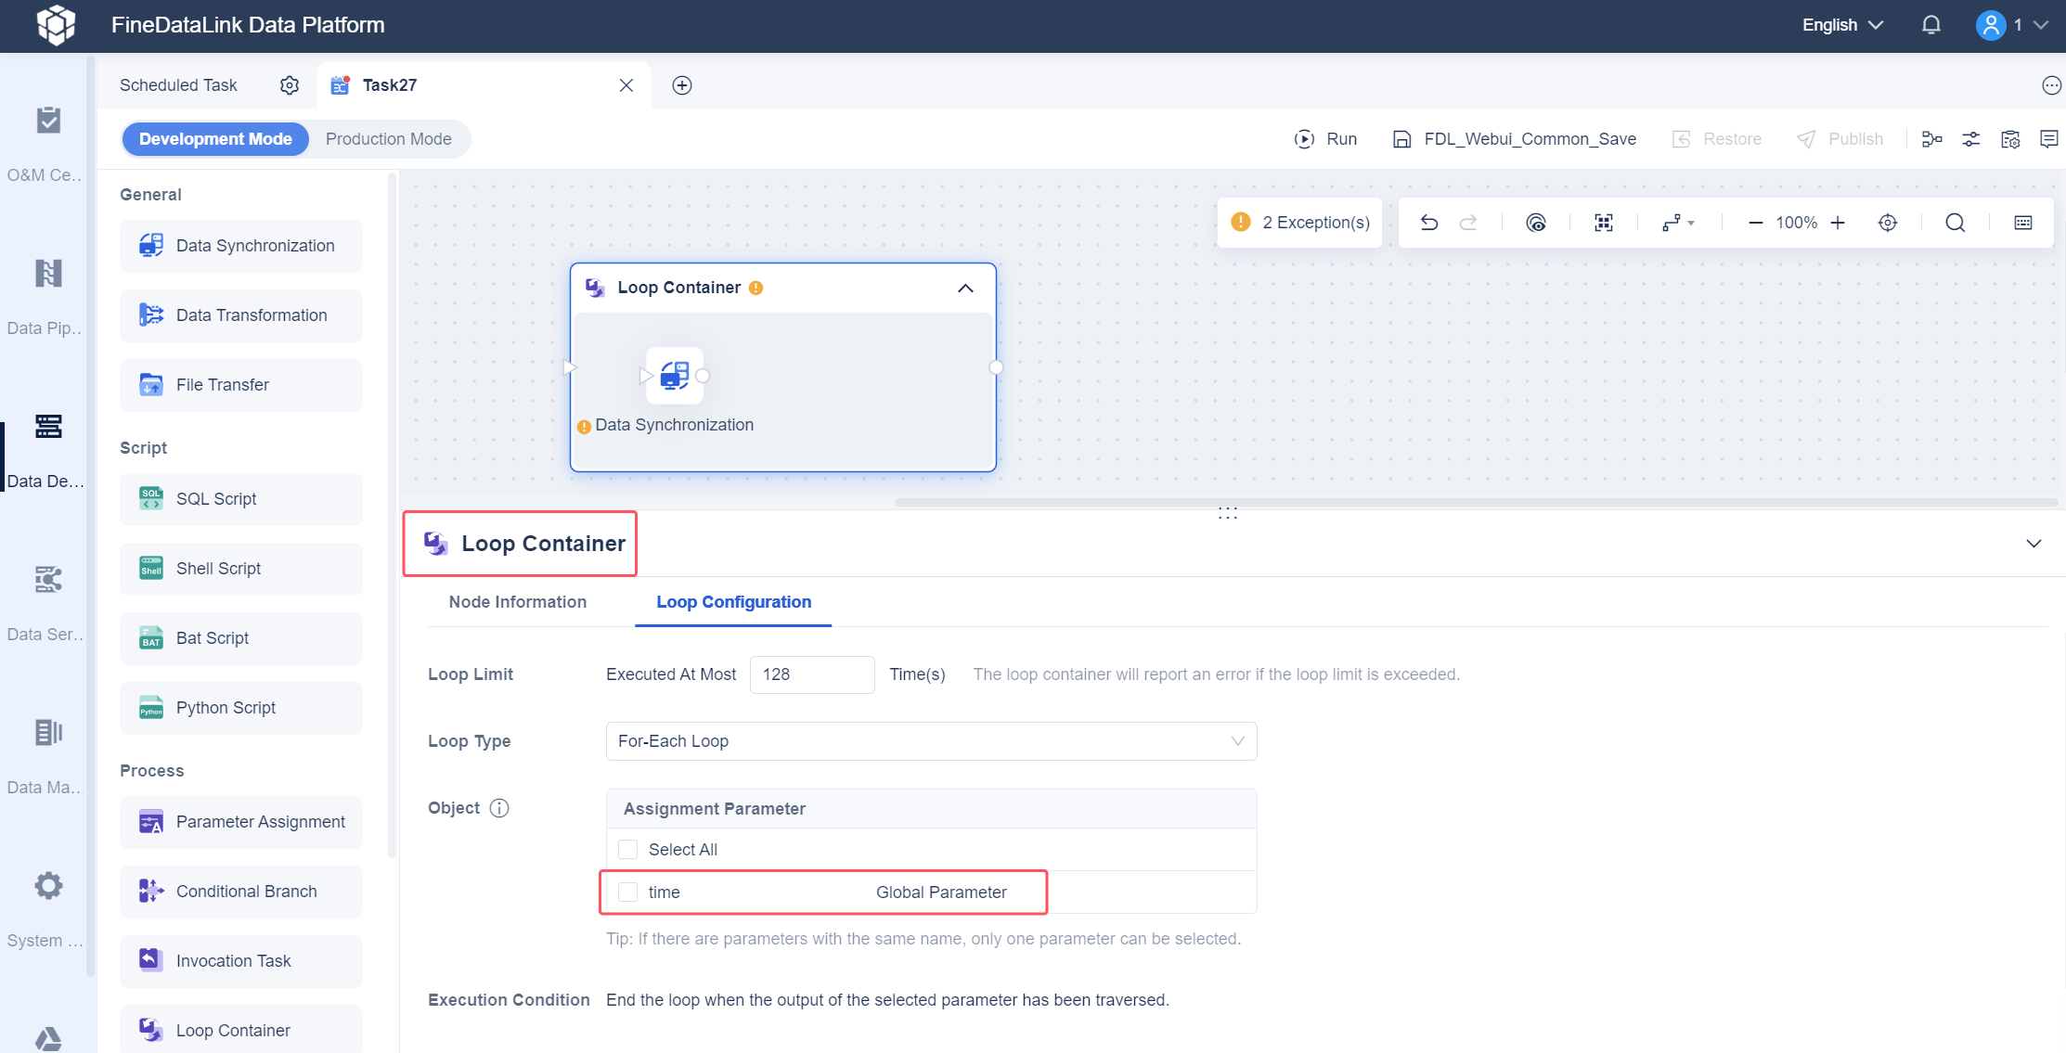The image size is (2066, 1053).
Task: Zoom in with the plus icon
Action: click(x=1838, y=223)
